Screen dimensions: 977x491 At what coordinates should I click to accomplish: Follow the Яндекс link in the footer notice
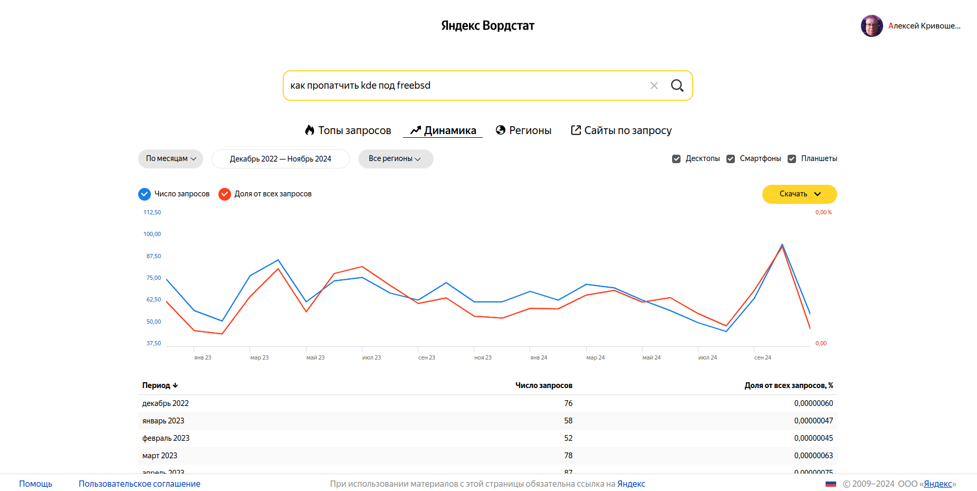coord(631,484)
